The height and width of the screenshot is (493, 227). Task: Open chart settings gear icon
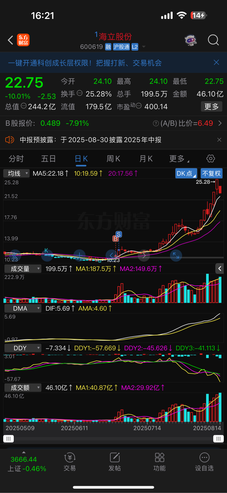tap(211, 159)
